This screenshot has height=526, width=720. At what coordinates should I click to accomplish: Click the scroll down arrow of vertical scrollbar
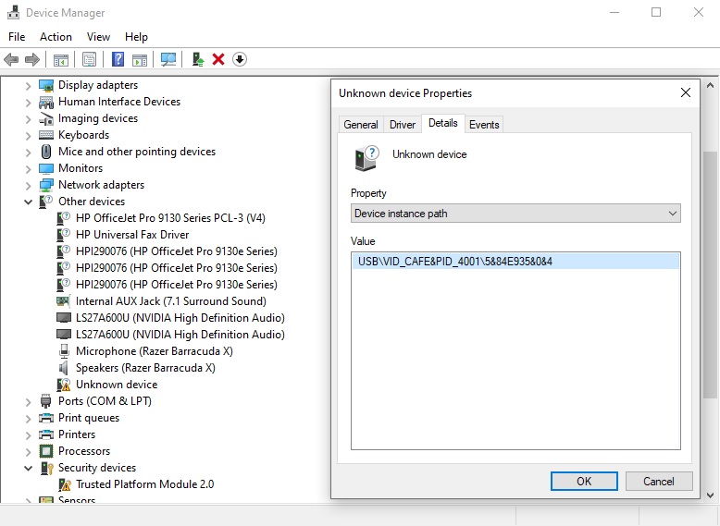click(710, 495)
